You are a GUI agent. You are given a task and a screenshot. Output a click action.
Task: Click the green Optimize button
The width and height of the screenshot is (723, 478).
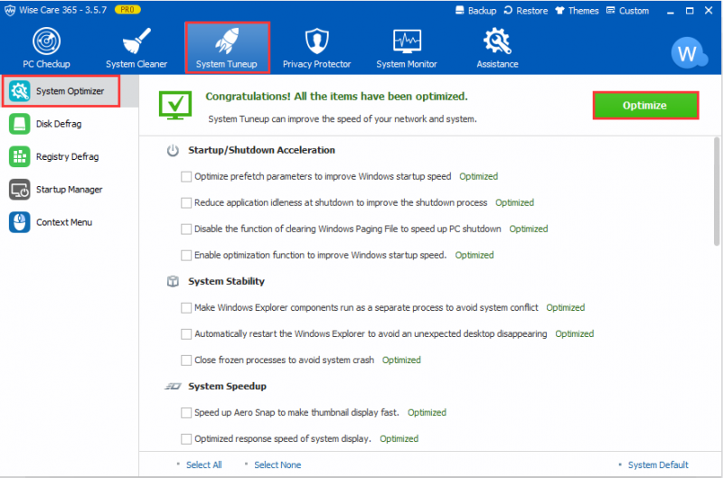click(645, 106)
